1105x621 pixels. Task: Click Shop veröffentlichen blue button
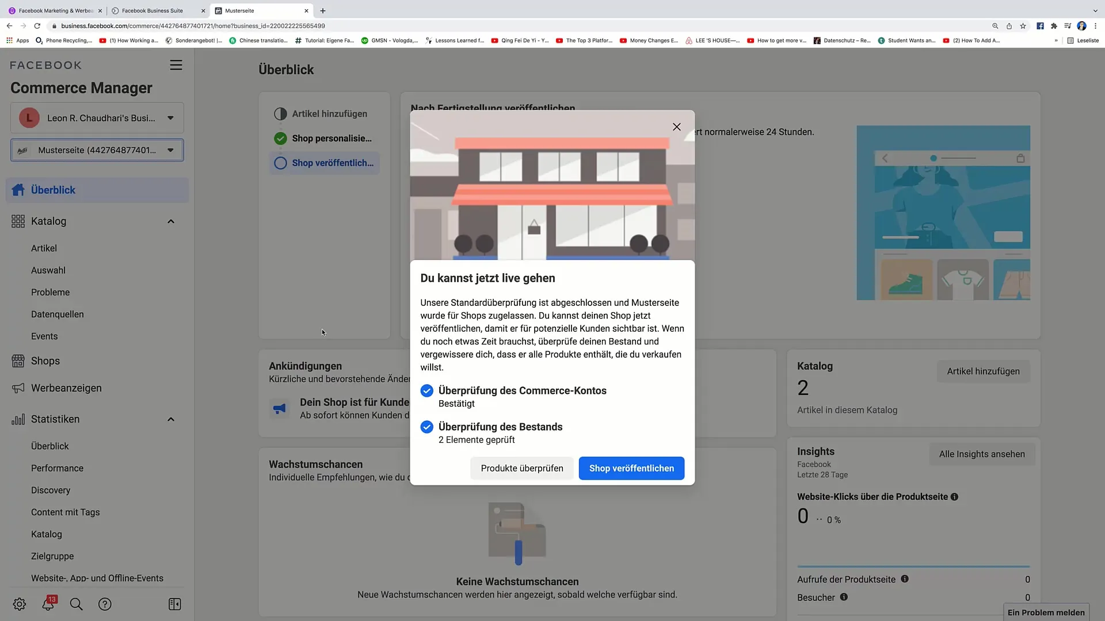(631, 468)
